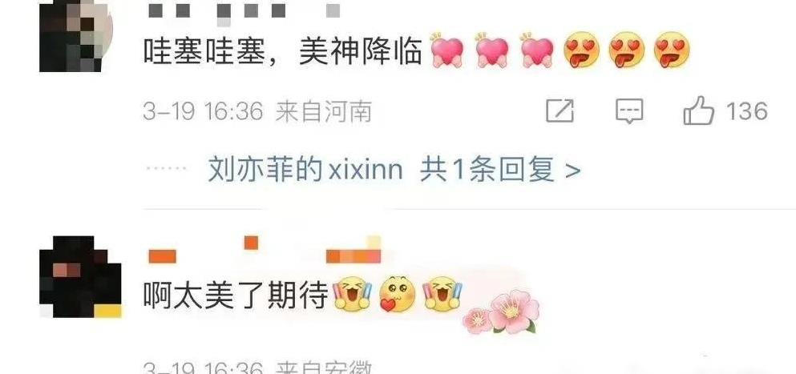The height and width of the screenshot is (374, 796).
Task: Like the comment with the thumbs-up icon
Action: (698, 111)
